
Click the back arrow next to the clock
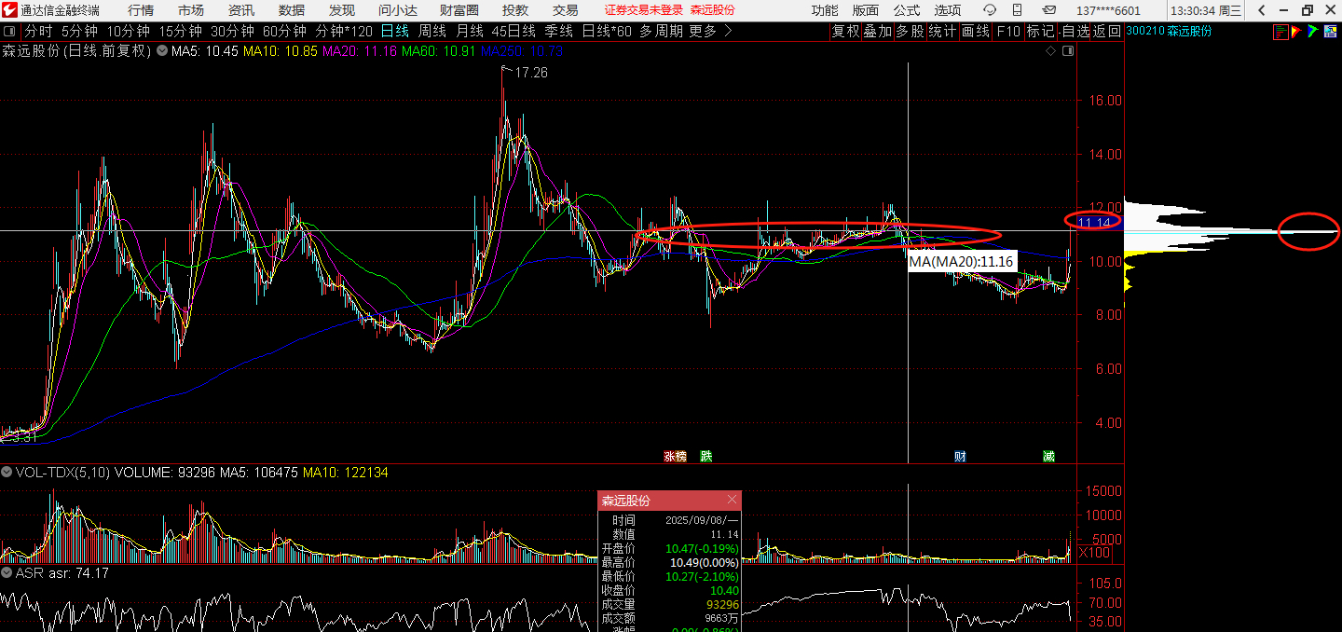(1261, 10)
